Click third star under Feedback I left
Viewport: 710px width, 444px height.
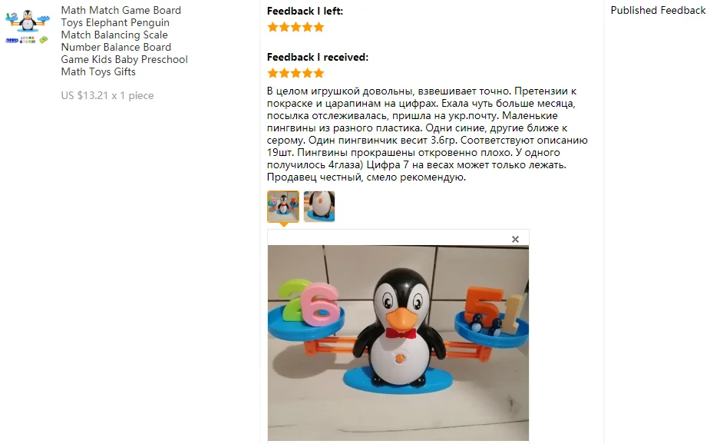(x=296, y=27)
